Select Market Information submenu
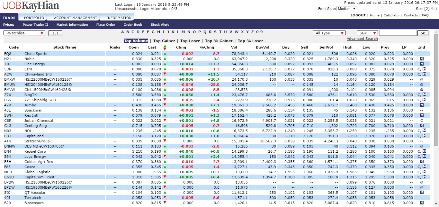This screenshot has height=207, width=439. click(72, 25)
